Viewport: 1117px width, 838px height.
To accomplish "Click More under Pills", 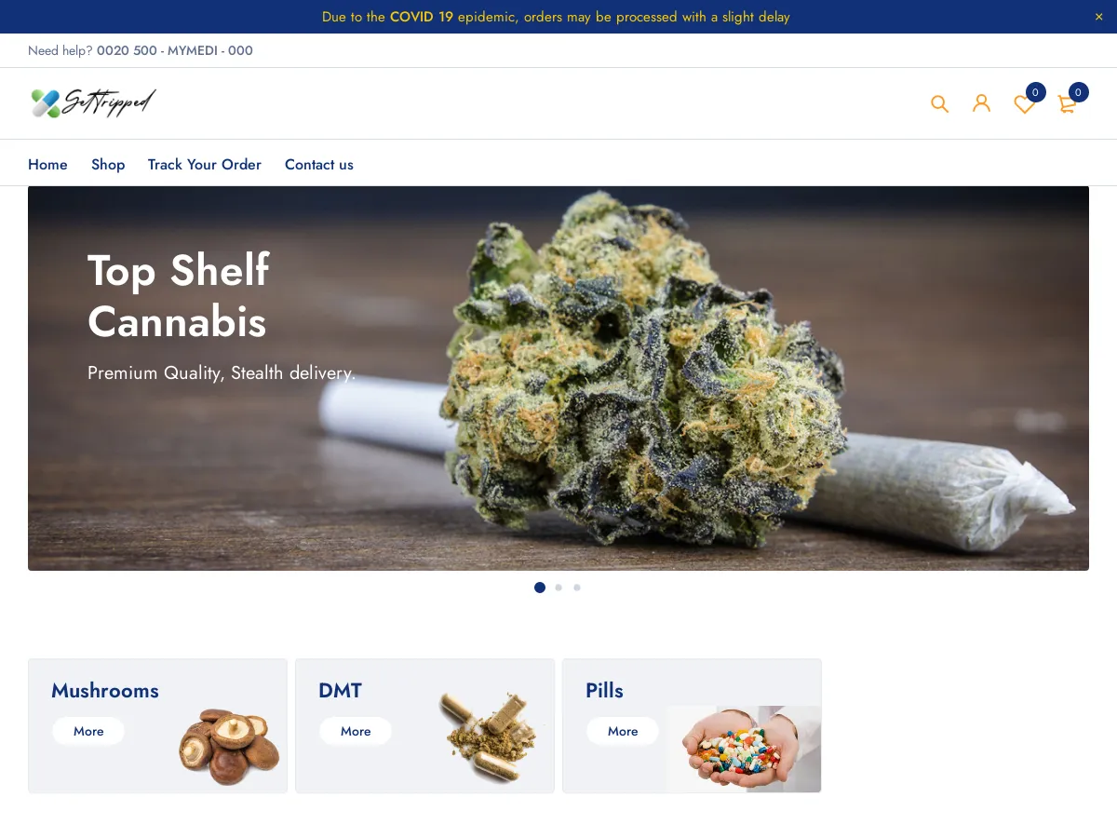I will pos(623,731).
